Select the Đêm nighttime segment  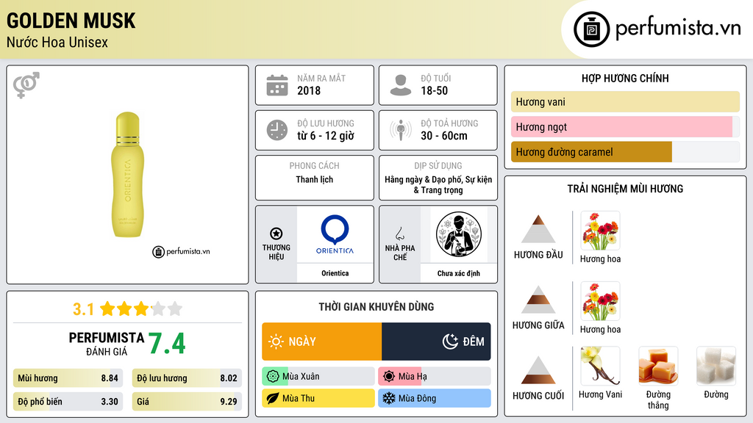point(436,341)
